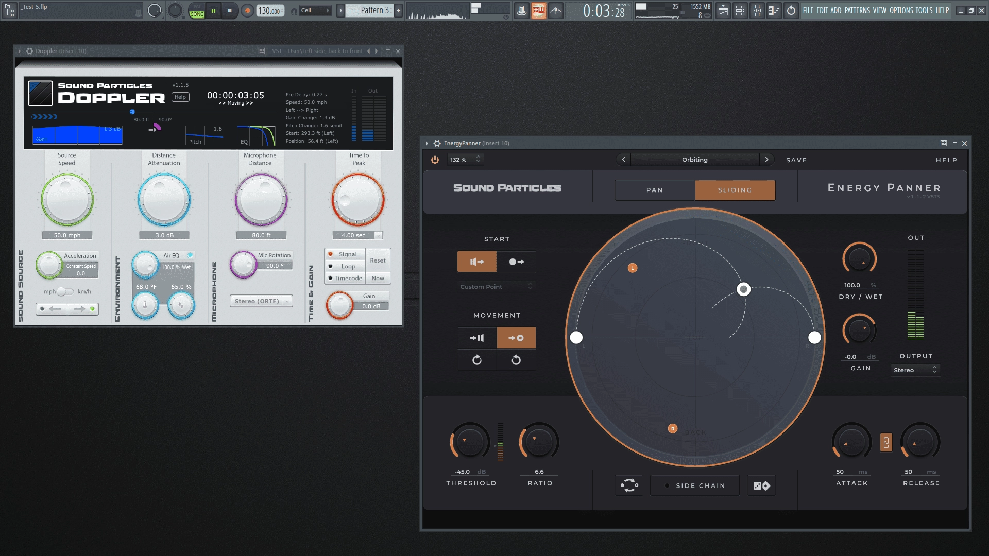Open the Channel rack icon
The image size is (989, 556).
click(x=740, y=10)
